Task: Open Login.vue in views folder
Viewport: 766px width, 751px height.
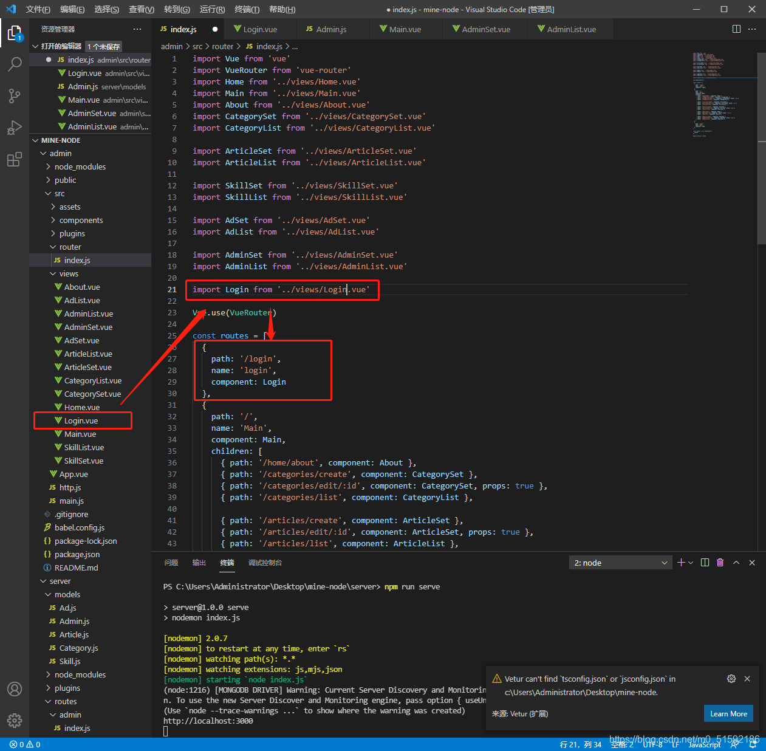Action: tap(81, 420)
